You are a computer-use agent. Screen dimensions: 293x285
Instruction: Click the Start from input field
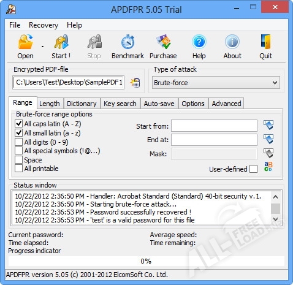(x=214, y=126)
